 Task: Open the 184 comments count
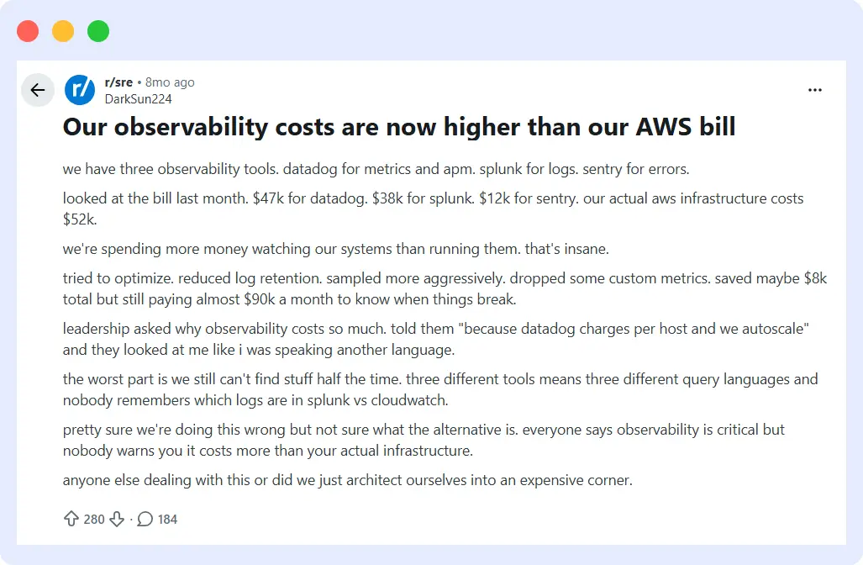pyautogui.click(x=167, y=520)
